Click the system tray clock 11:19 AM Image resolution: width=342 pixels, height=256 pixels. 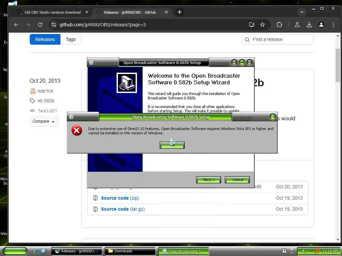click(330, 251)
